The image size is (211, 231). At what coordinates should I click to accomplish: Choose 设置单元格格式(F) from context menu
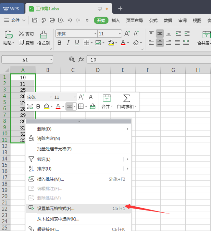[78, 208]
